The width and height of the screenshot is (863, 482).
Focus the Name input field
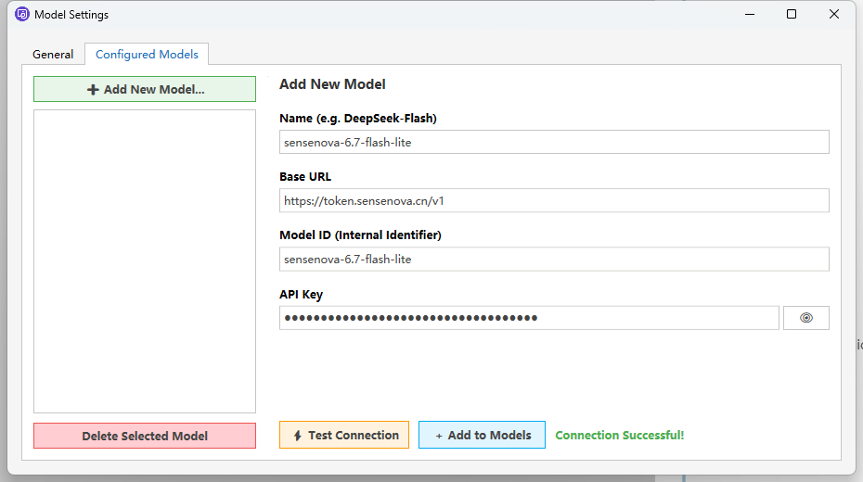(x=554, y=143)
